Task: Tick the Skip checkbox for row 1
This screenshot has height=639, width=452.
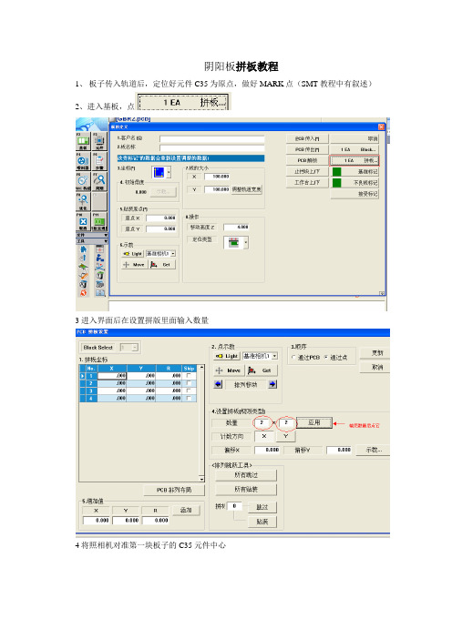Action: (189, 375)
